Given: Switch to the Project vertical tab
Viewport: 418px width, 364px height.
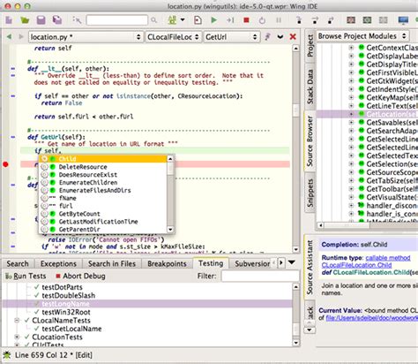Looking at the screenshot, I should click(x=310, y=46).
